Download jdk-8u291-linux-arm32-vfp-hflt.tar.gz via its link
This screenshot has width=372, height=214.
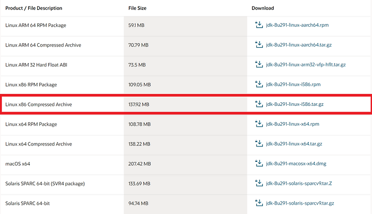tap(306, 65)
